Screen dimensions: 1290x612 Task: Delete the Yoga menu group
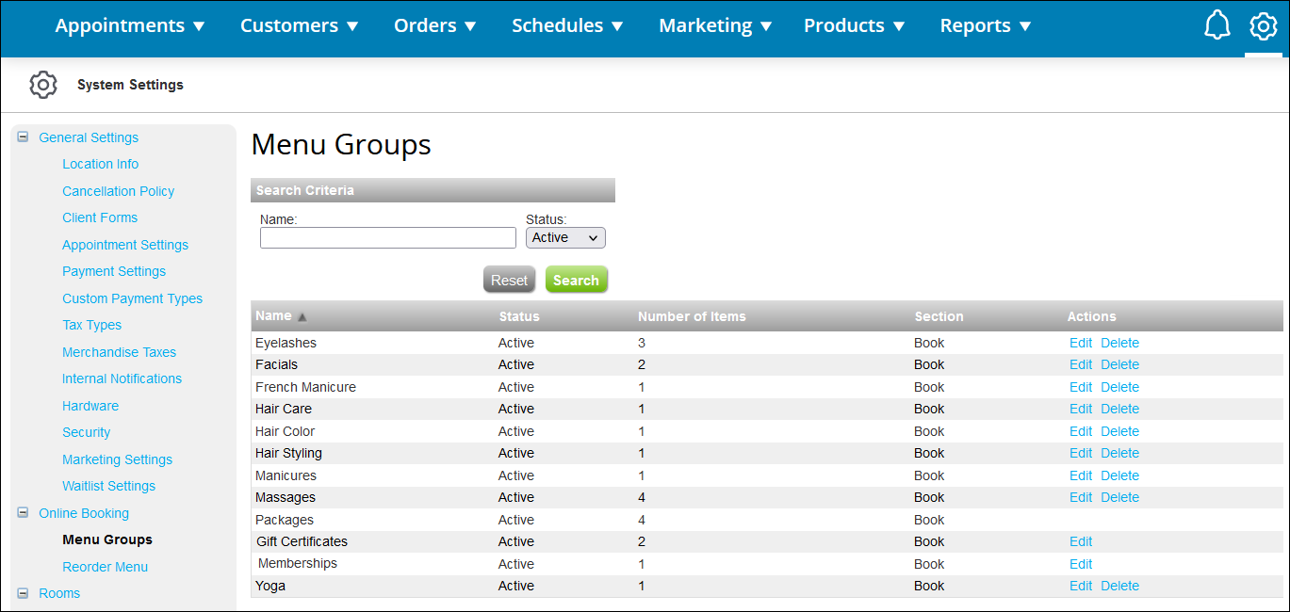click(x=1119, y=586)
